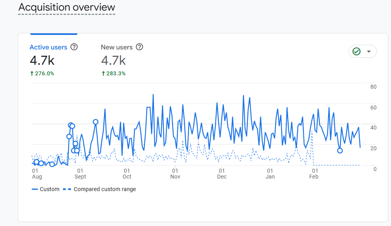Expand the dropdown arrow beside green checkmark
This screenshot has height=226, width=391.
coord(369,51)
